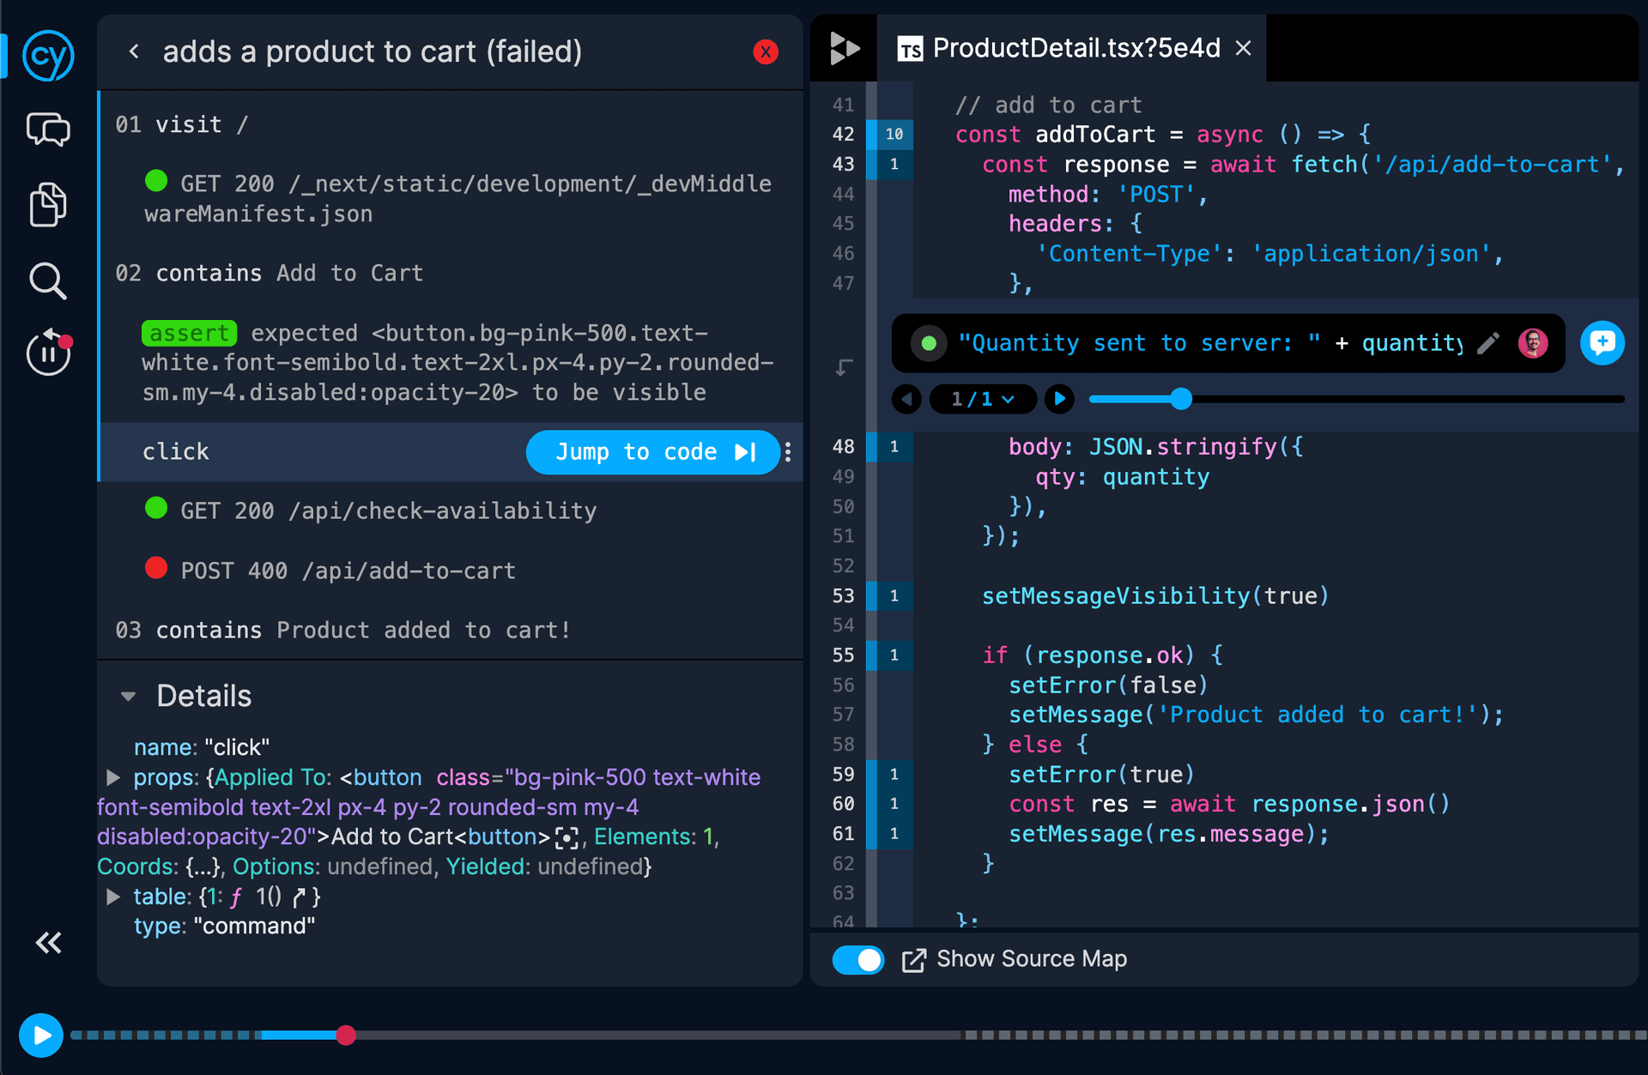Select the debugger icon with the red notification dot
Viewport: 1648px width, 1075px height.
click(x=48, y=353)
